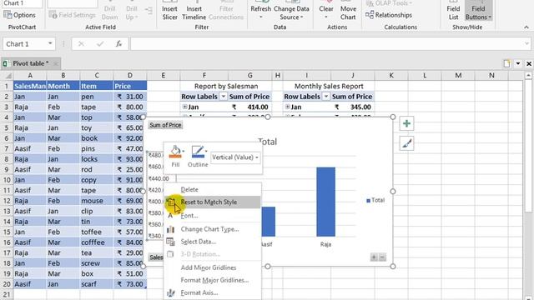
Task: Open Format Major Gridlines...
Action: coord(214,280)
